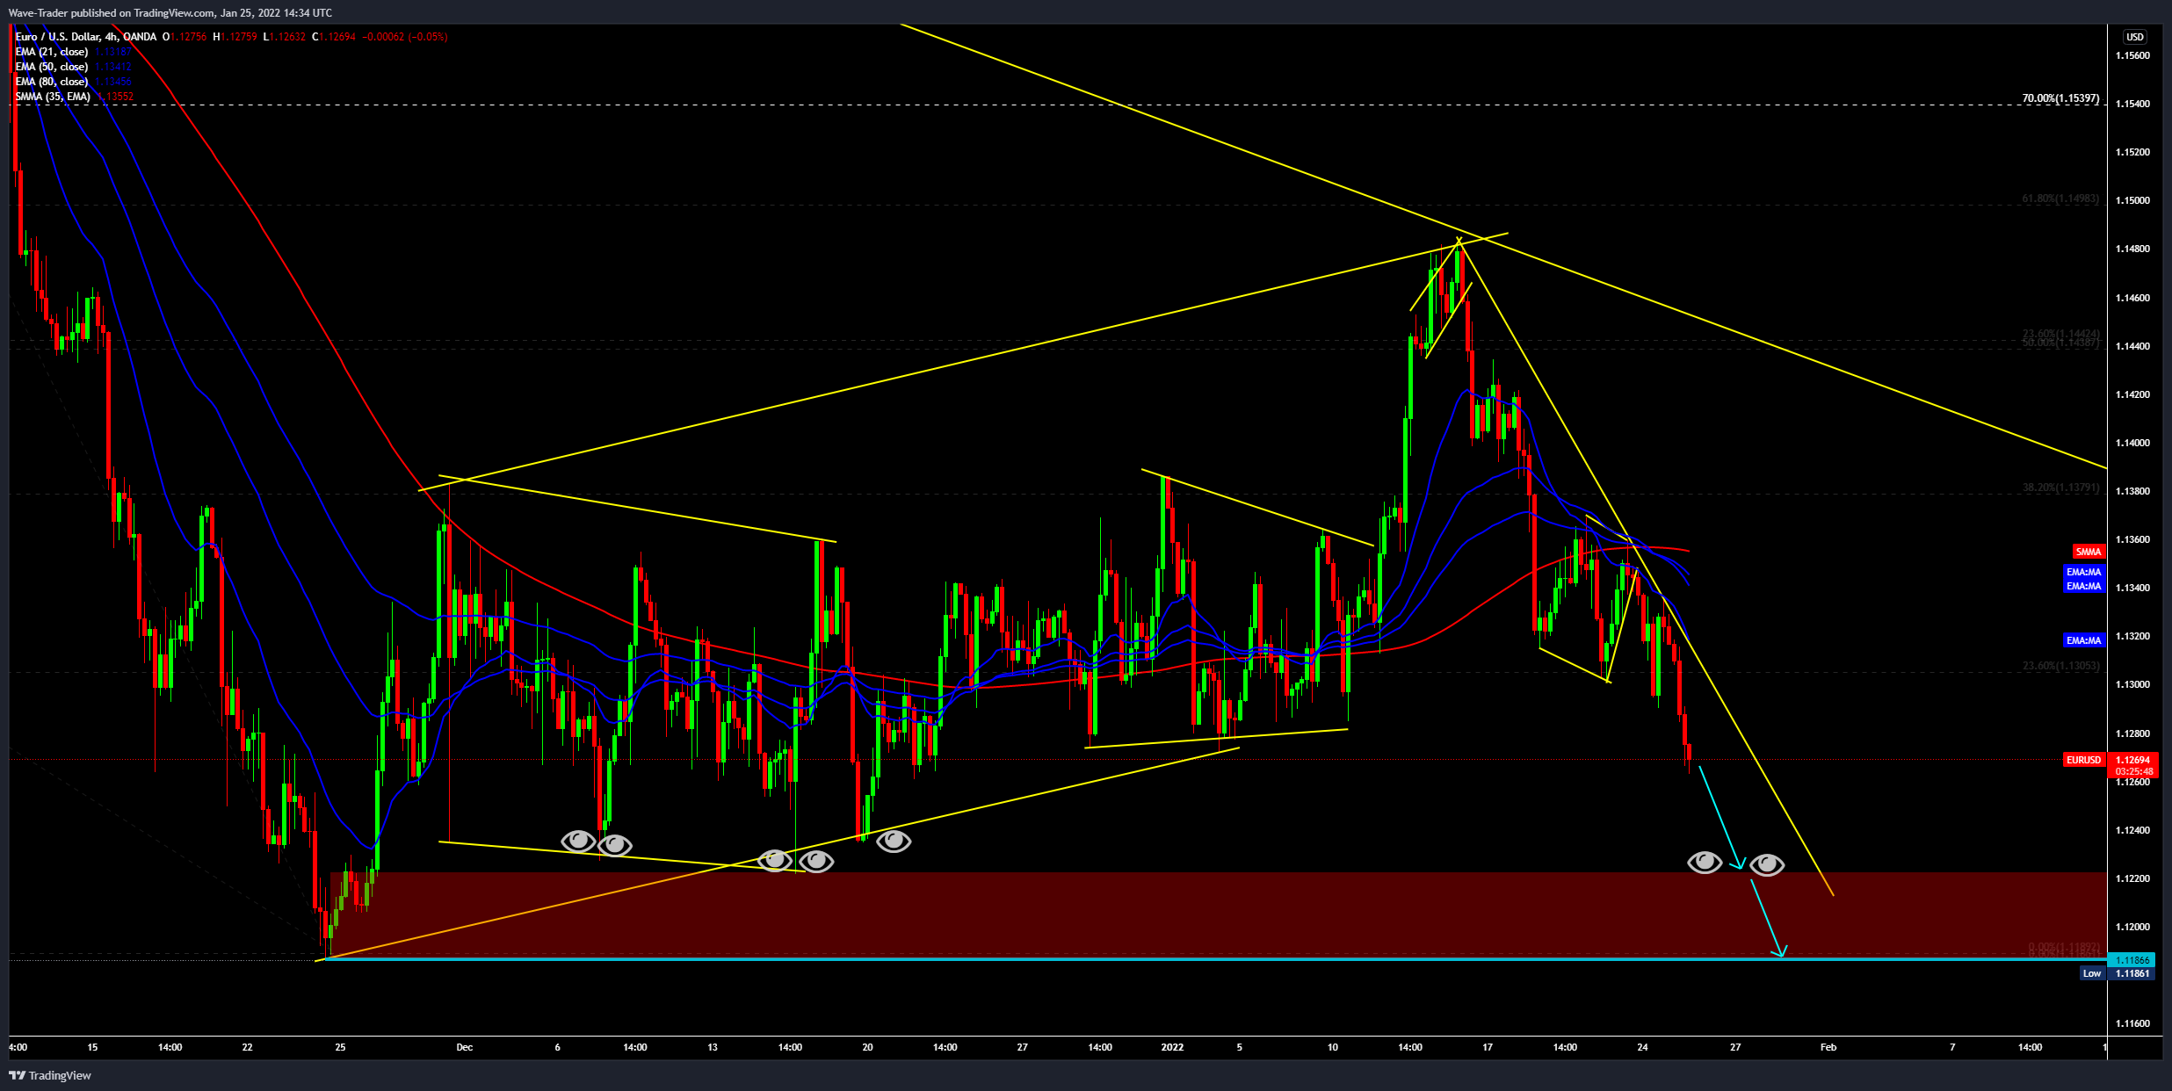The height and width of the screenshot is (1091, 2172).
Task: Click the 1.15000 price axis label
Action: coord(2132,200)
